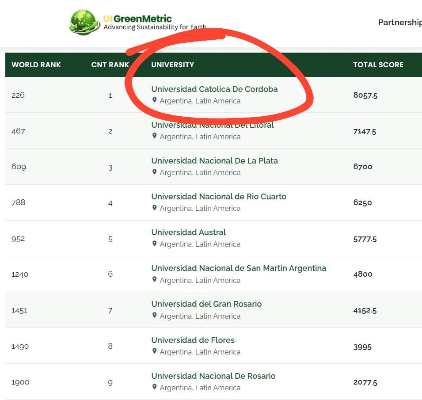422x400 pixels.
Task: Click the location pin under Universidad Nacional de Rio Cuarto
Action: 155,208
